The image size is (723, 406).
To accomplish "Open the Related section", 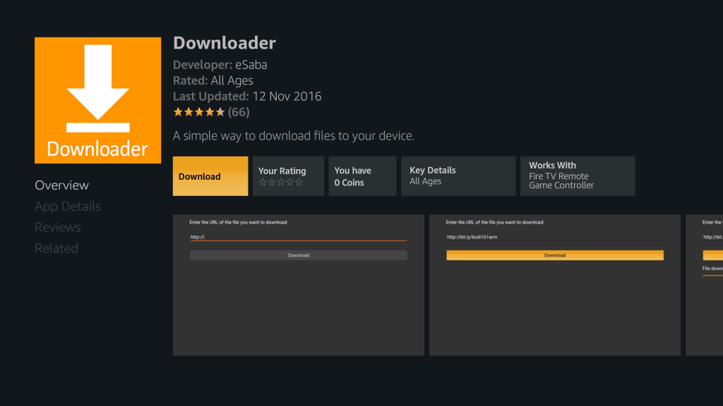I will pos(56,249).
